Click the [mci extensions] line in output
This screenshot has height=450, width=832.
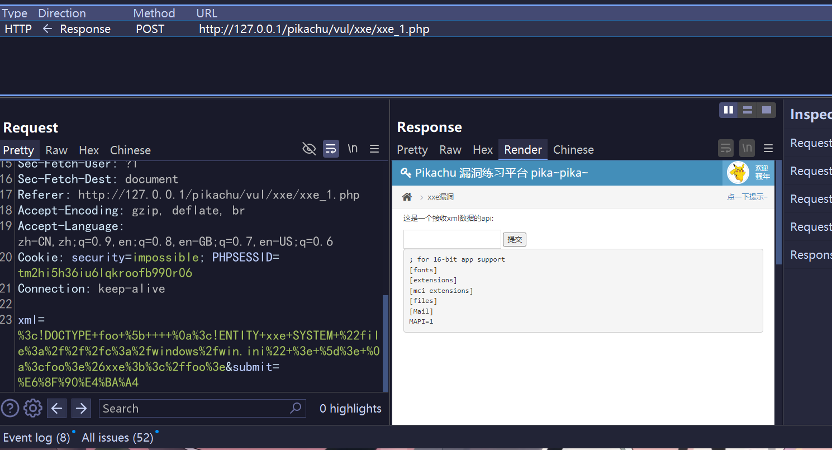click(441, 291)
